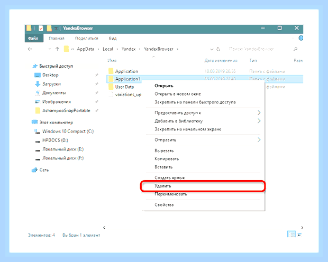Expand the Предоставить доступ к submenu arrow

(x=259, y=113)
